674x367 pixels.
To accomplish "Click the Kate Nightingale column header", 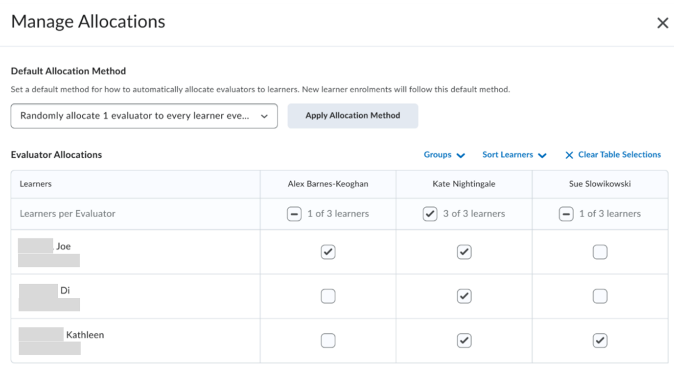I will tap(464, 184).
